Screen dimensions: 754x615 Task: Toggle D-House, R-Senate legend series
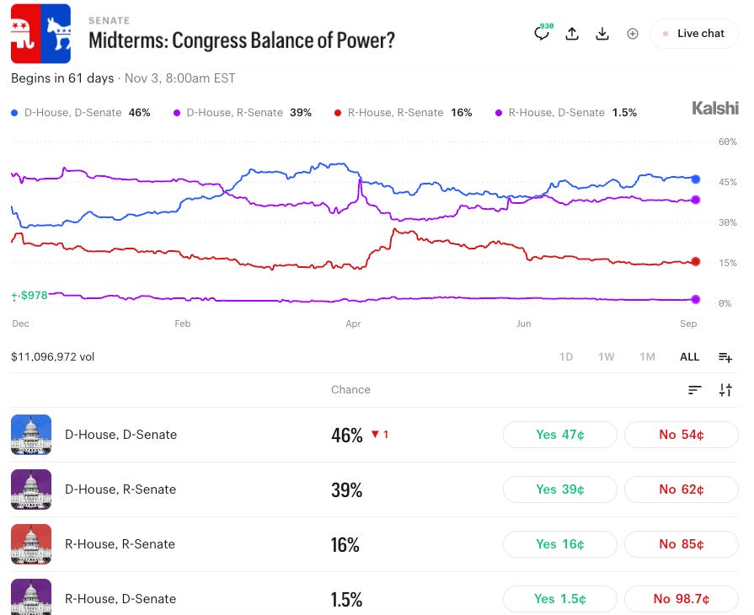pos(243,113)
